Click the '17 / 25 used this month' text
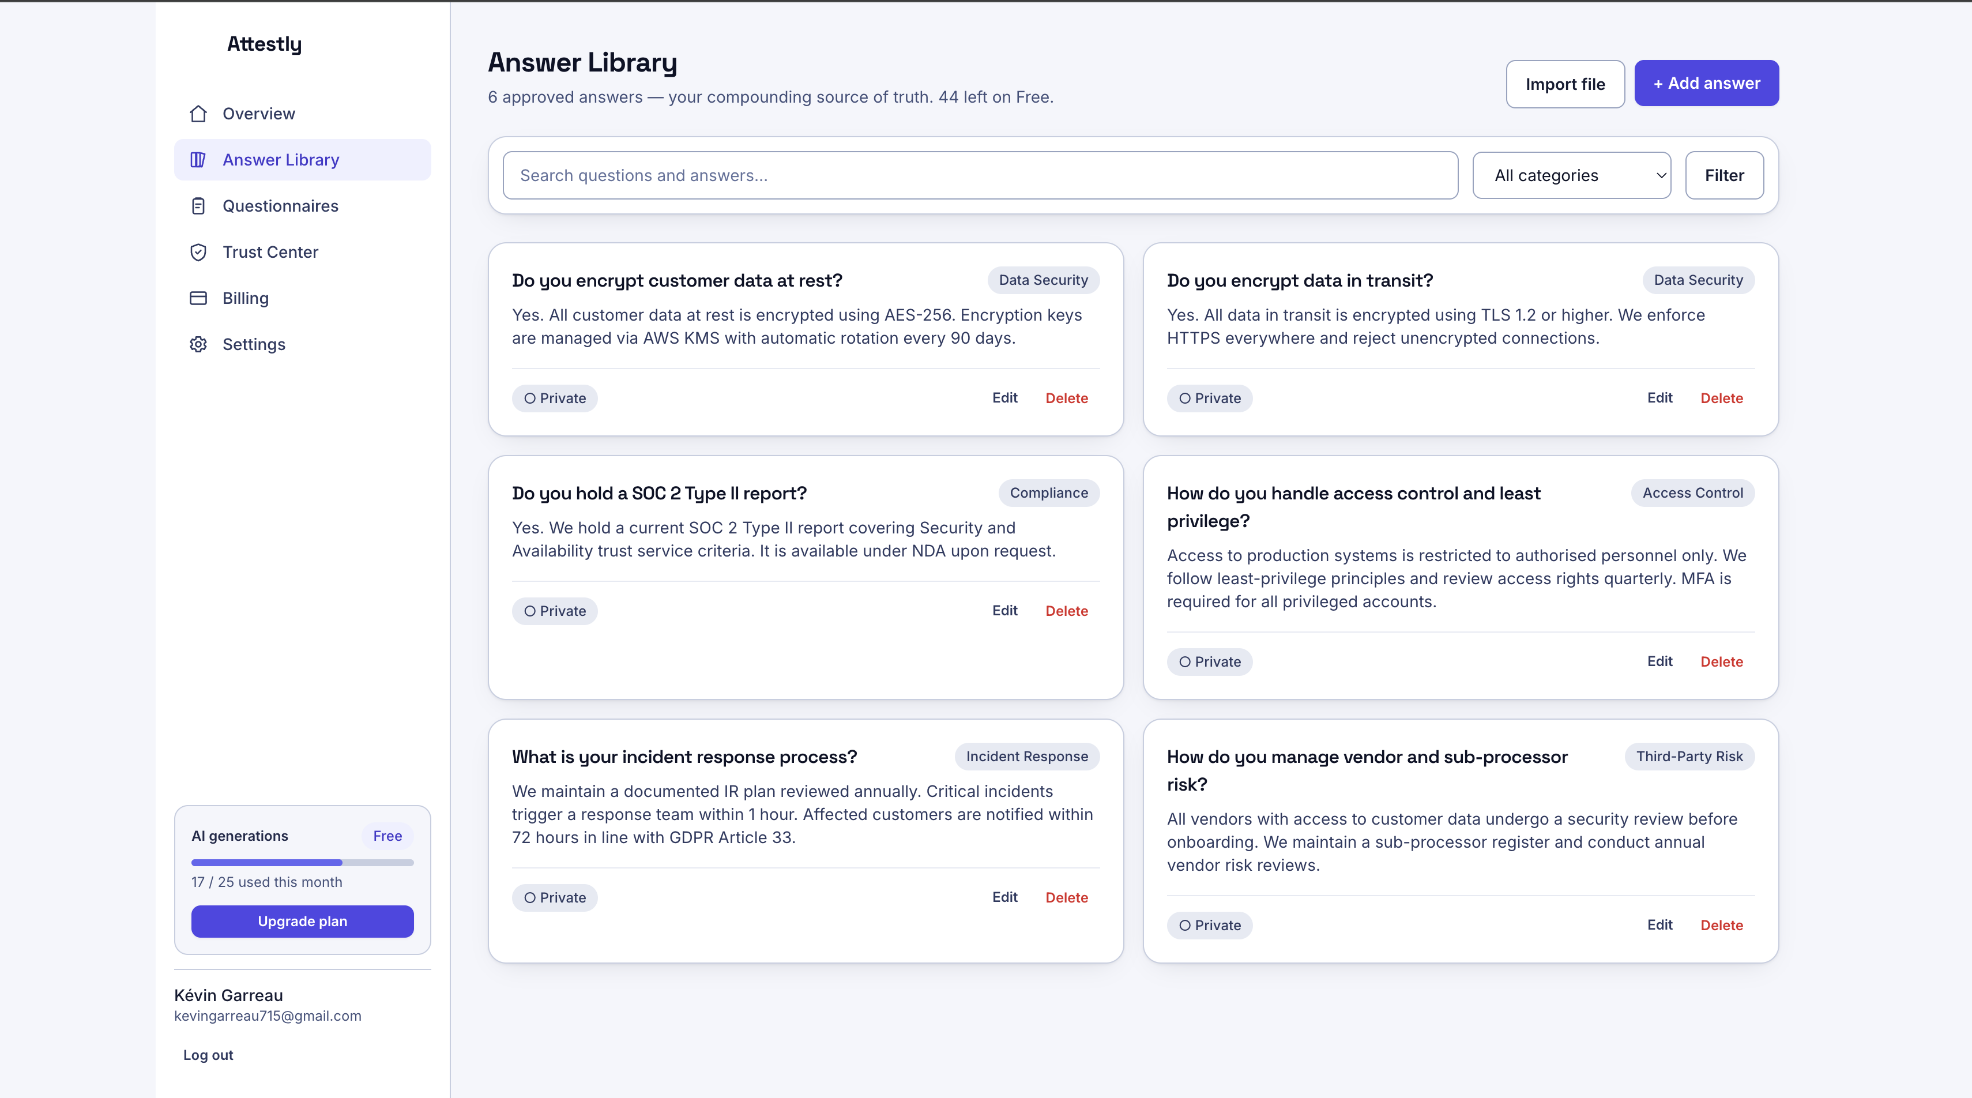The image size is (1972, 1098). [x=266, y=882]
